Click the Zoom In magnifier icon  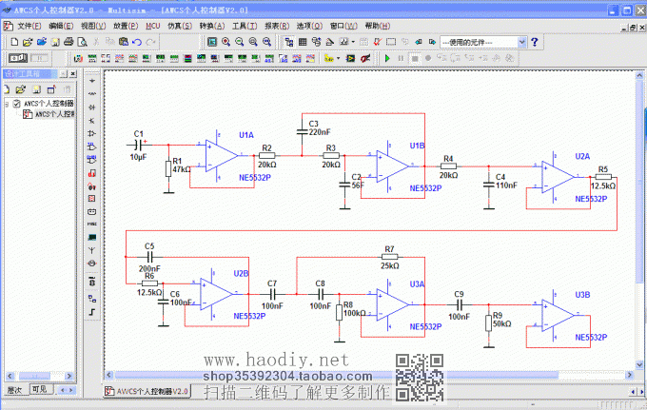[x=225, y=43]
